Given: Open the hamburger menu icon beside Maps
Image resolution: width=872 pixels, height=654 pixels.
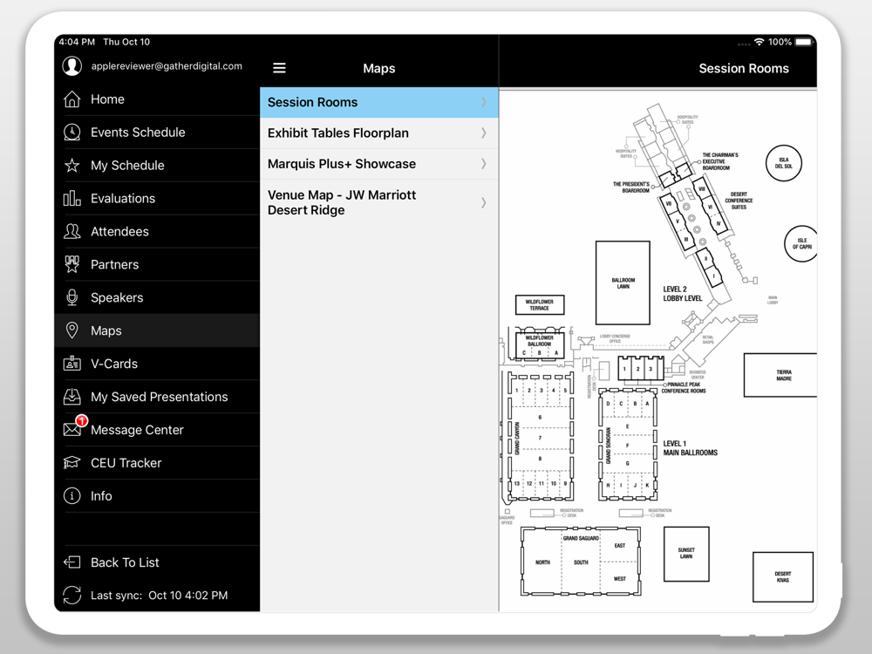Looking at the screenshot, I should 279,68.
